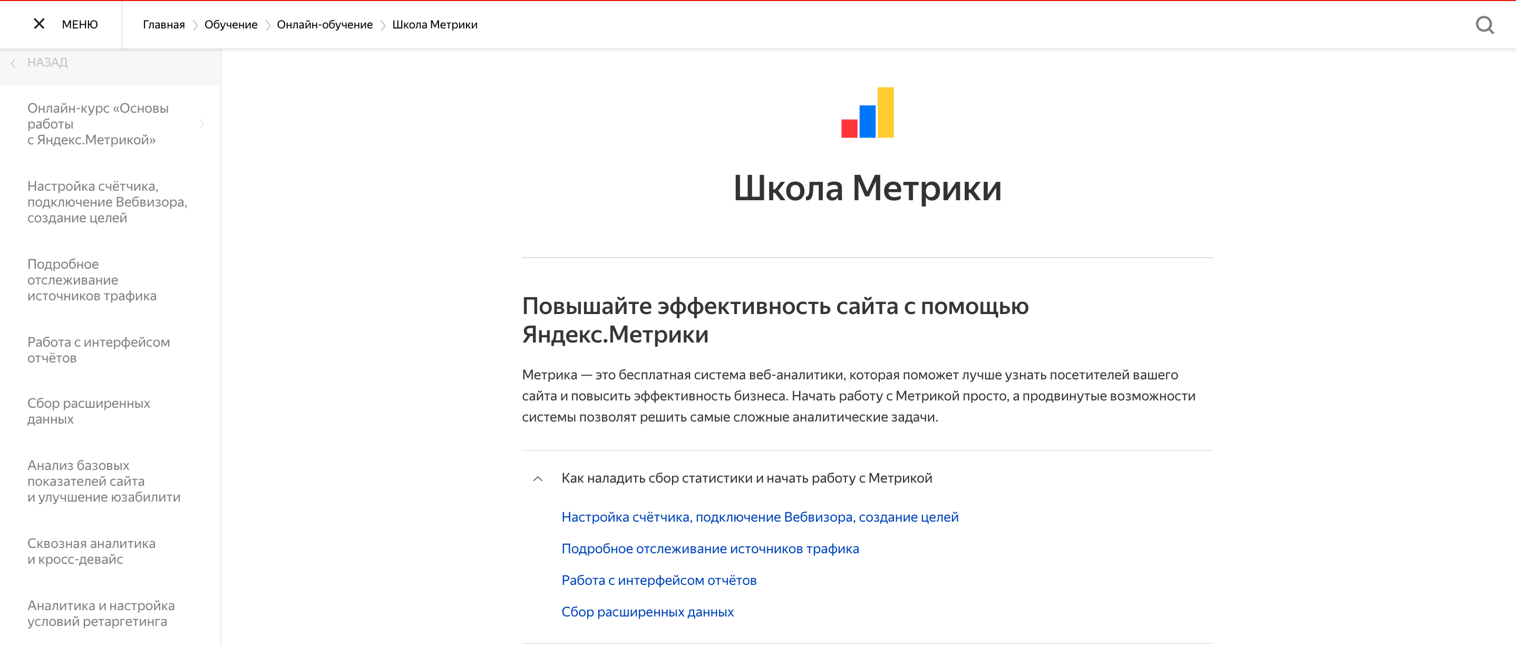Expand the Онлайн-курс sidebar chevron
The width and height of the screenshot is (1516, 646).
click(202, 123)
